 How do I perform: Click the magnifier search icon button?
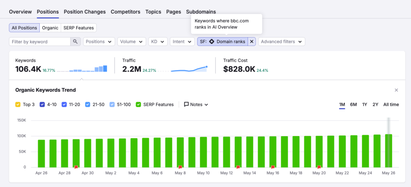click(x=75, y=42)
